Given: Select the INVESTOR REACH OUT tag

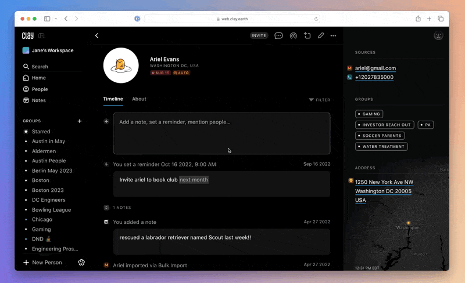Looking at the screenshot, I should pyautogui.click(x=385, y=125).
